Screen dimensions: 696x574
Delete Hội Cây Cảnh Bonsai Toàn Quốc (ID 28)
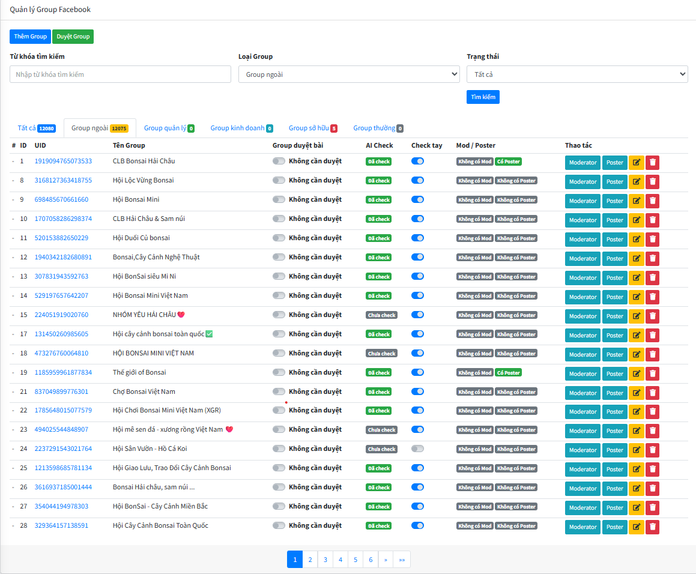653,527
